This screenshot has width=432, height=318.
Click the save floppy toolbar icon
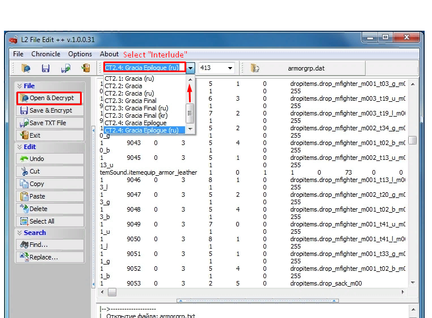click(46, 68)
